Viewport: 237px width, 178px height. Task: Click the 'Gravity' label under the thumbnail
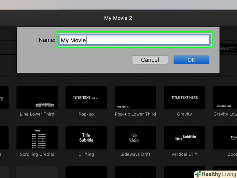click(184, 114)
